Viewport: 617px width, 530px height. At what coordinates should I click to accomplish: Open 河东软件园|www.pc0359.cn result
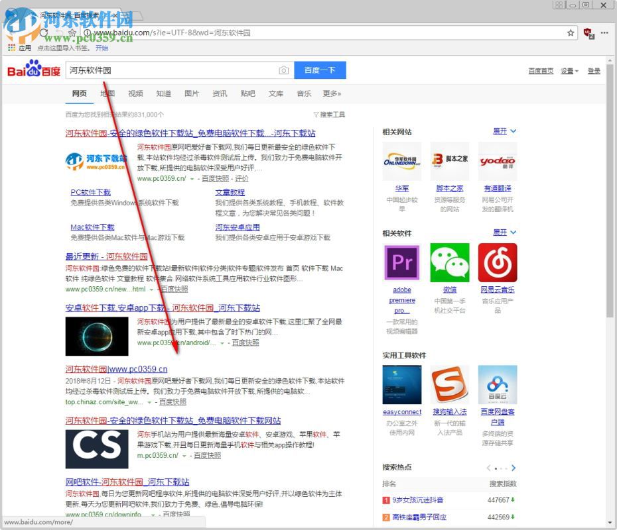[x=117, y=369]
